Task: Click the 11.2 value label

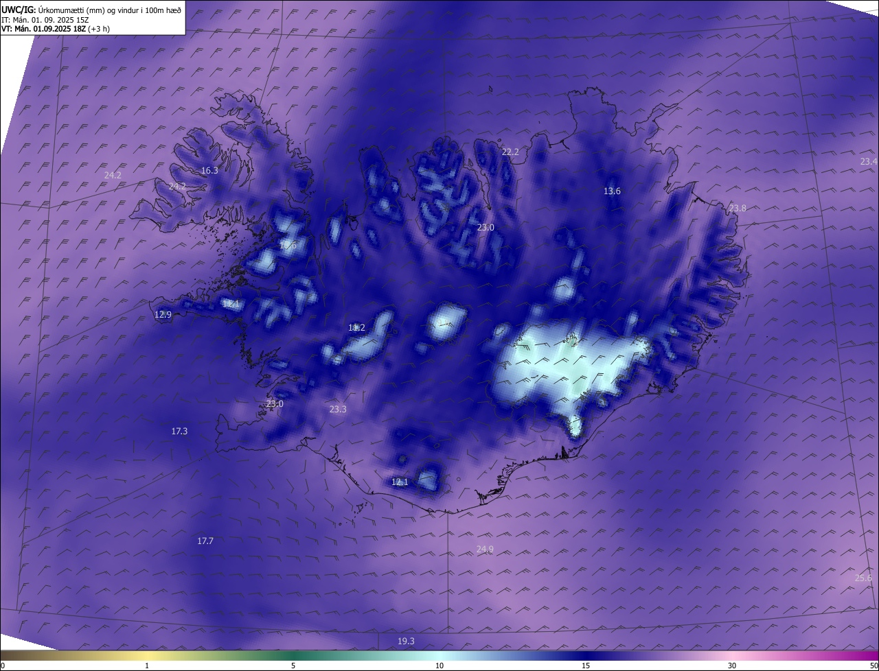Action: pos(356,328)
